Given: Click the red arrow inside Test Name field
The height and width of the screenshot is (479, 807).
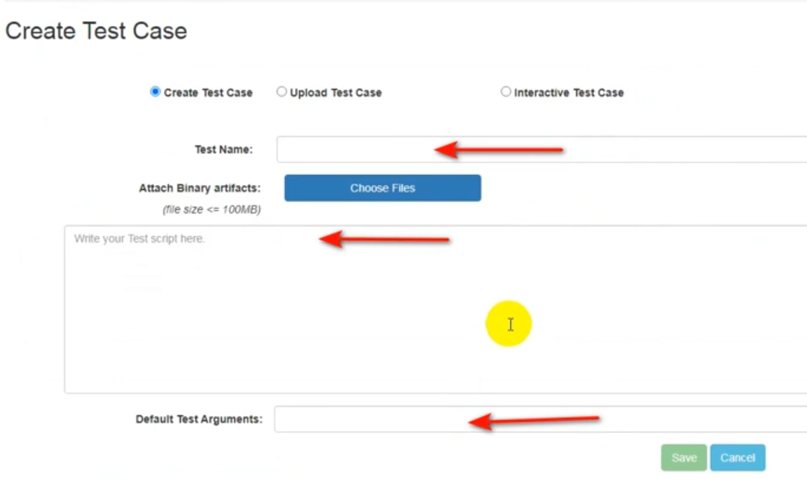Looking at the screenshot, I should click(499, 150).
